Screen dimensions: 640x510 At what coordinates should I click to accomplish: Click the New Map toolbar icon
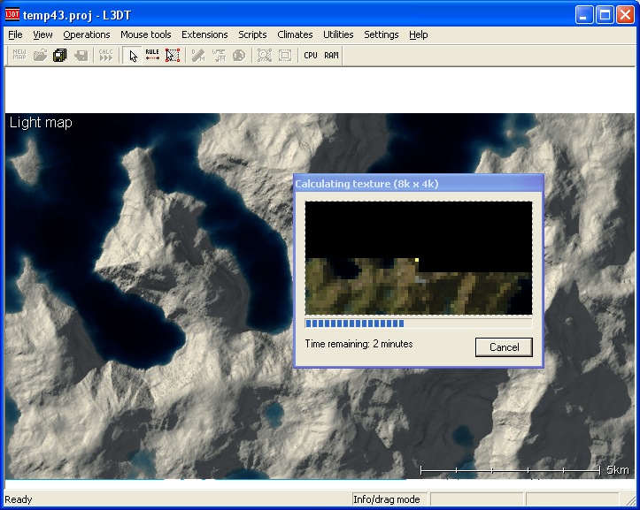pyautogui.click(x=19, y=55)
